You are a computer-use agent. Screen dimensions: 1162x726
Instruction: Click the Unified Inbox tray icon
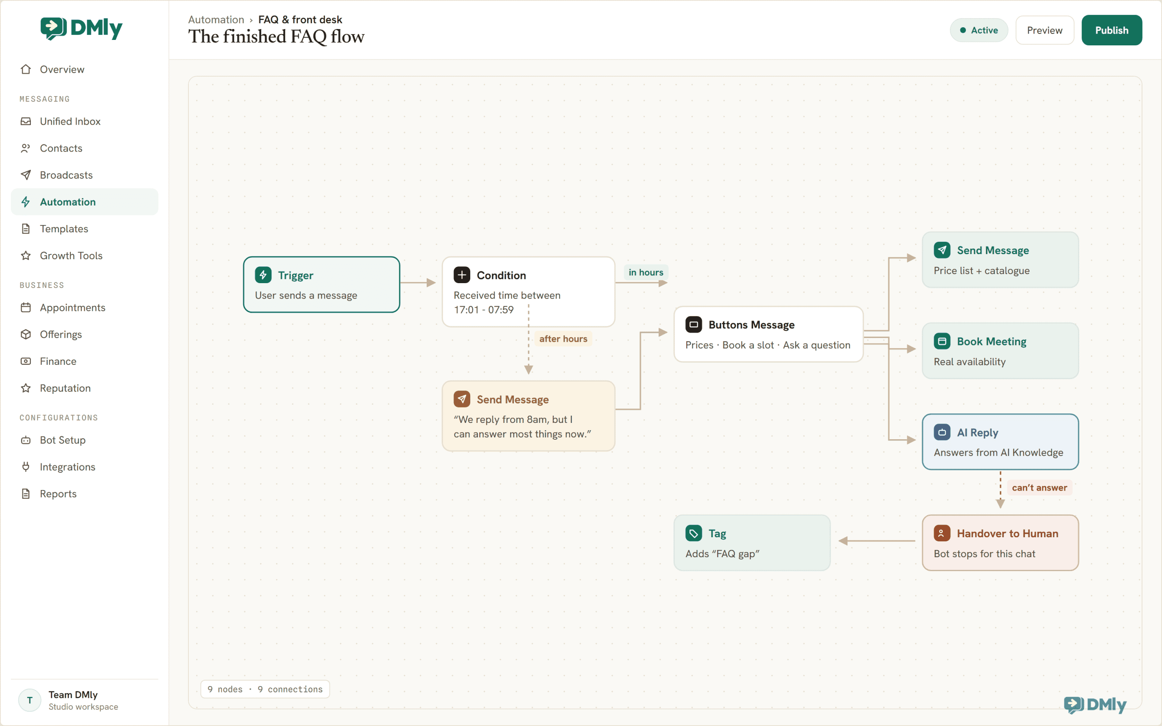tap(26, 121)
